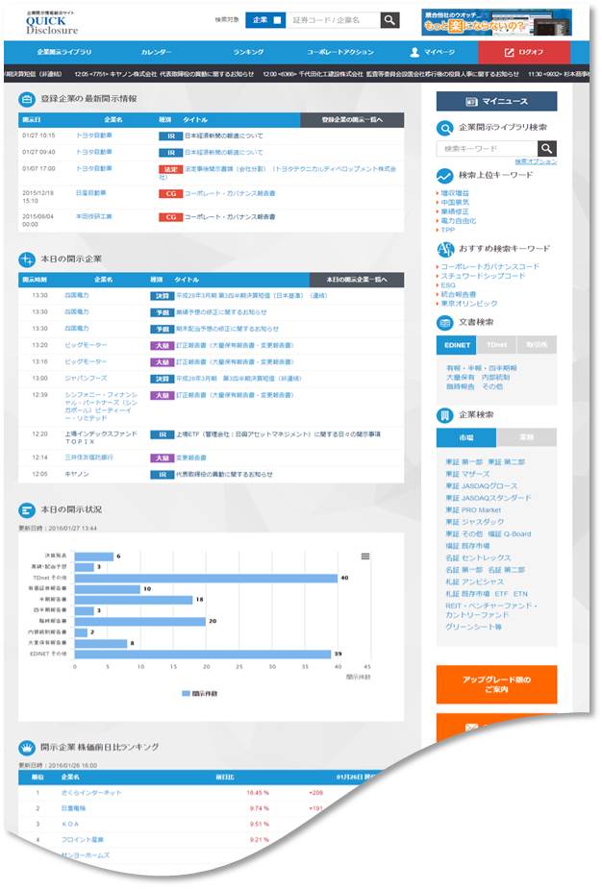The width and height of the screenshot is (602, 889).
Task: Click 本日の開示企業一覧へ button
Action: coord(357,280)
